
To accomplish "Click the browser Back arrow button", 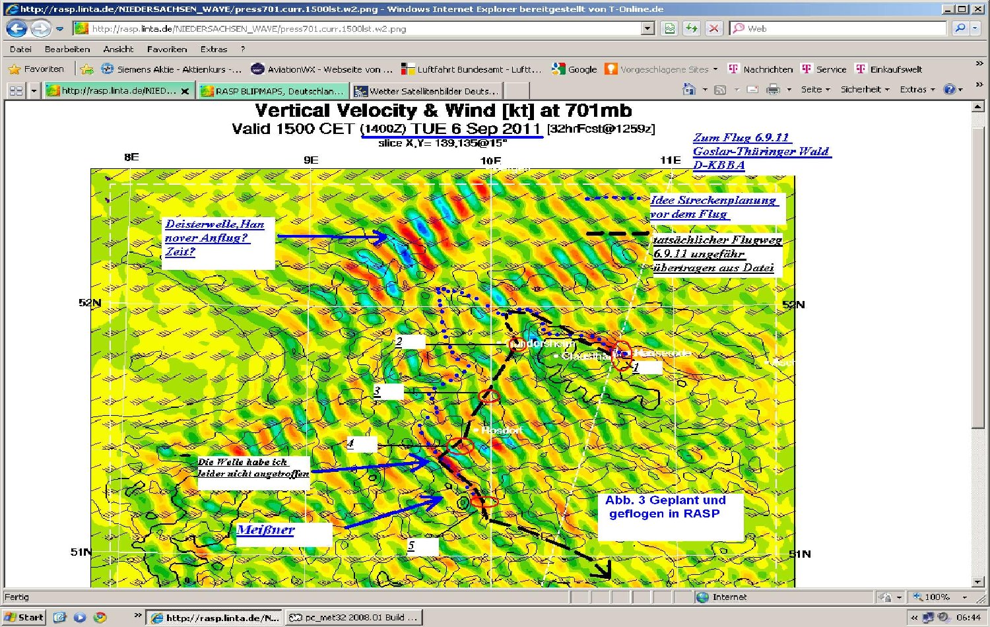I will pos(16,28).
